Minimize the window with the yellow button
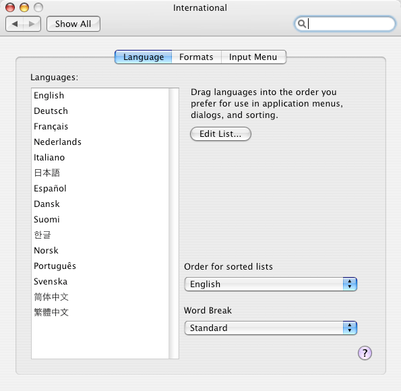 click(x=24, y=7)
